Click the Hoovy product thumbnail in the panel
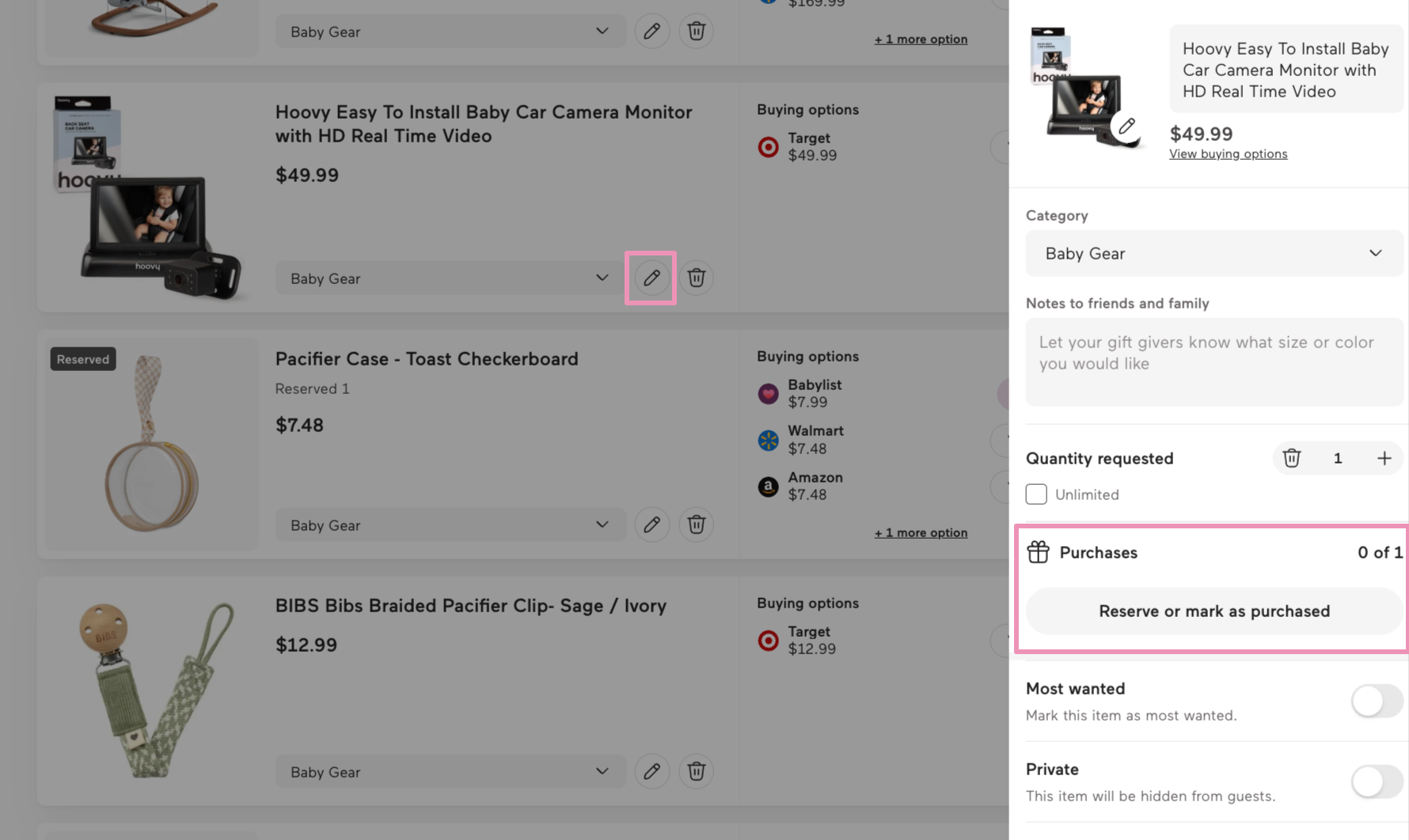Image resolution: width=1409 pixels, height=840 pixels. click(1084, 87)
